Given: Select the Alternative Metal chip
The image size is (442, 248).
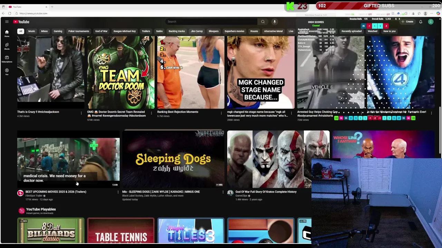Looking at the screenshot, I should 273,31.
